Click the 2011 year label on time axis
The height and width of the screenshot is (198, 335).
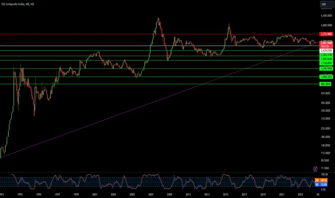pyautogui.click(x=188, y=194)
